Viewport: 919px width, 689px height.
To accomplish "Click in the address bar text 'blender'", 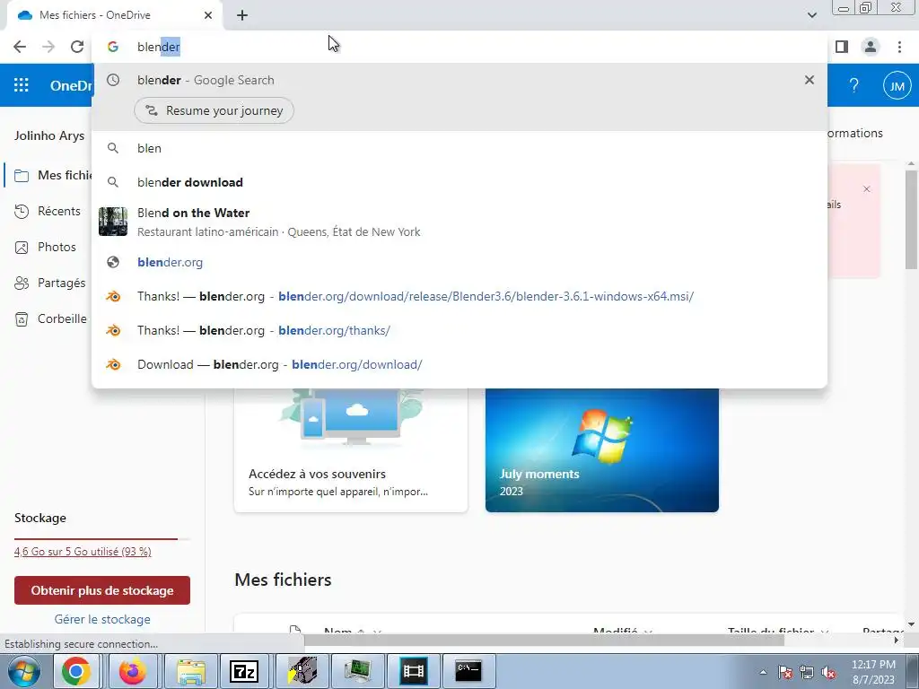I will pos(158,47).
